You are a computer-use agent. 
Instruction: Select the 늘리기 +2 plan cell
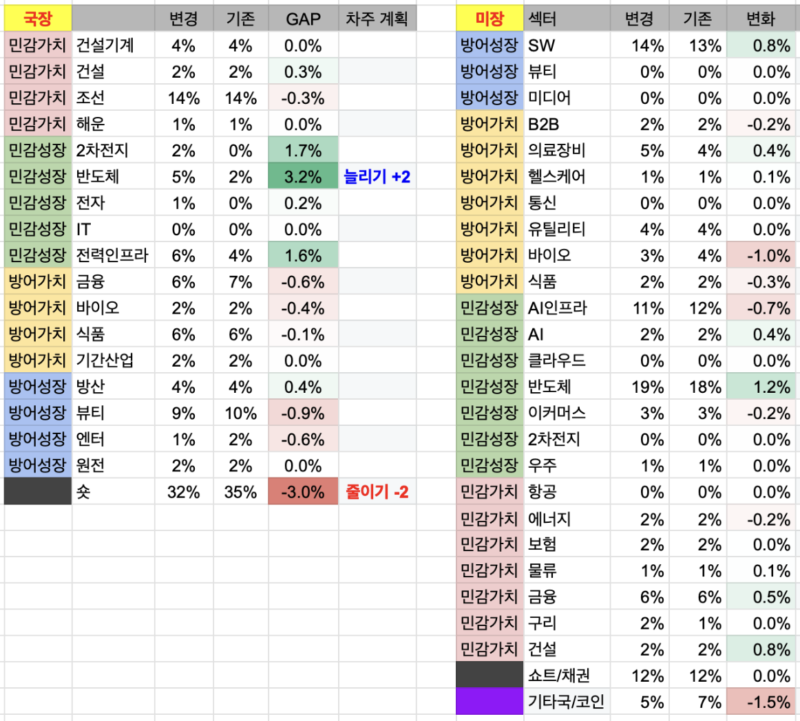pos(377,177)
